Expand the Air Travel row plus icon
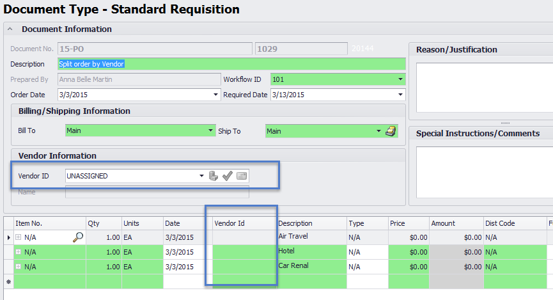 19,237
